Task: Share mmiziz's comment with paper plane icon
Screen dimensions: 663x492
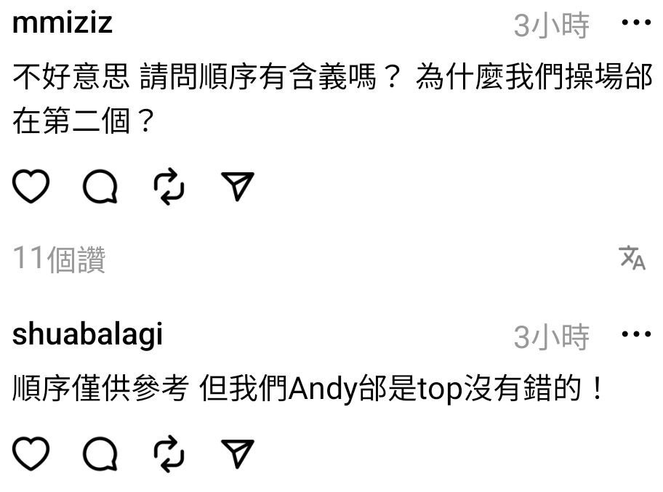Action: pyautogui.click(x=238, y=186)
